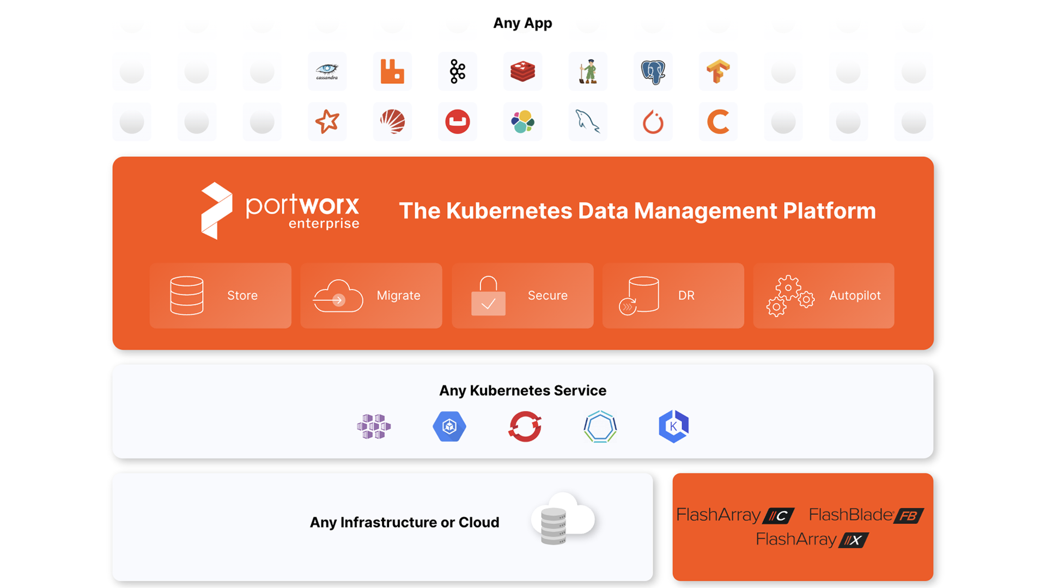
Task: Click the FlashArray //X logo
Action: (812, 540)
